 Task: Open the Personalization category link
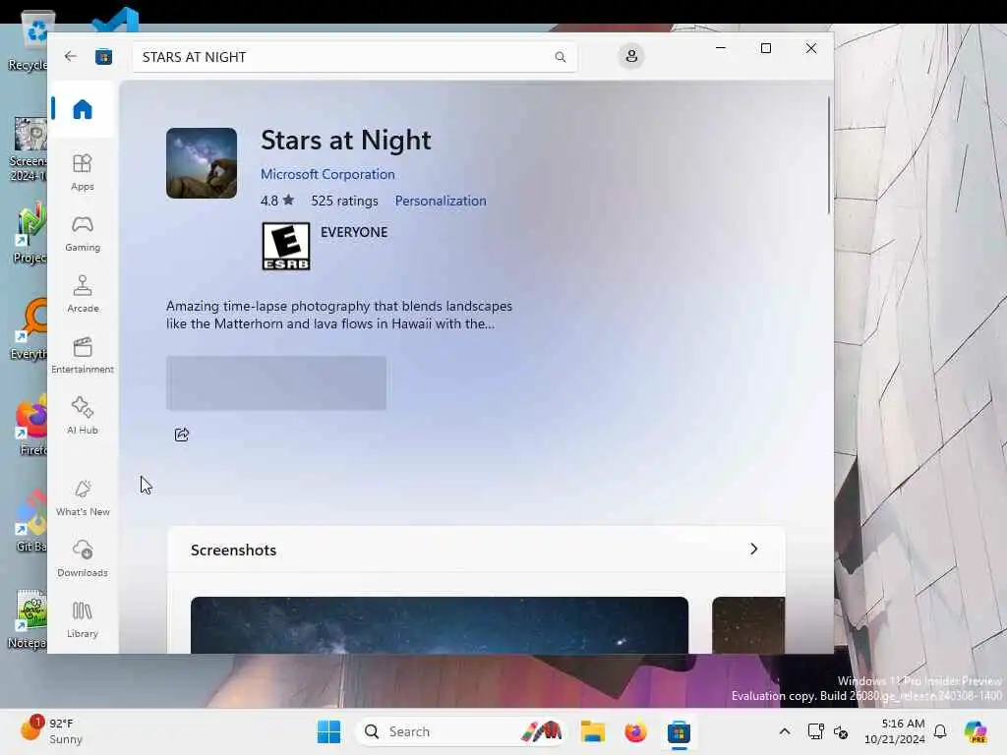[x=441, y=201]
